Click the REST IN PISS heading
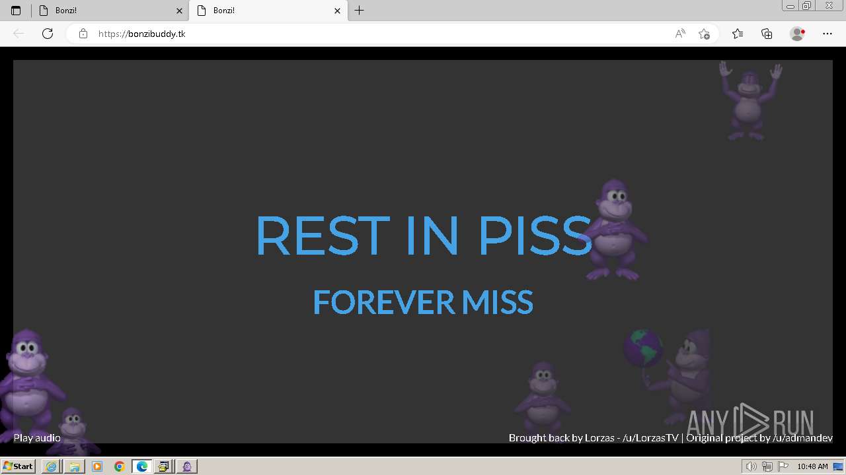This screenshot has width=846, height=475. pyautogui.click(x=423, y=236)
